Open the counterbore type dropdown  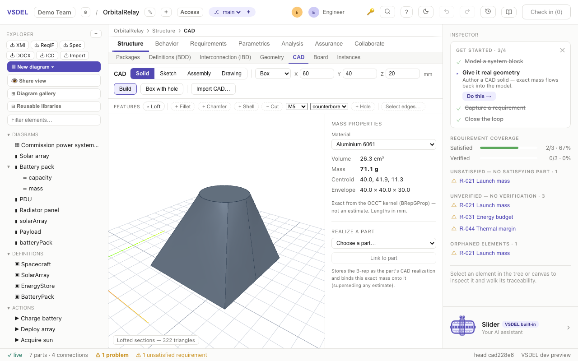329,106
